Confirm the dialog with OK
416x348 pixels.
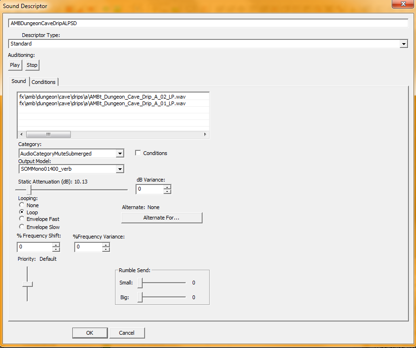click(x=90, y=333)
